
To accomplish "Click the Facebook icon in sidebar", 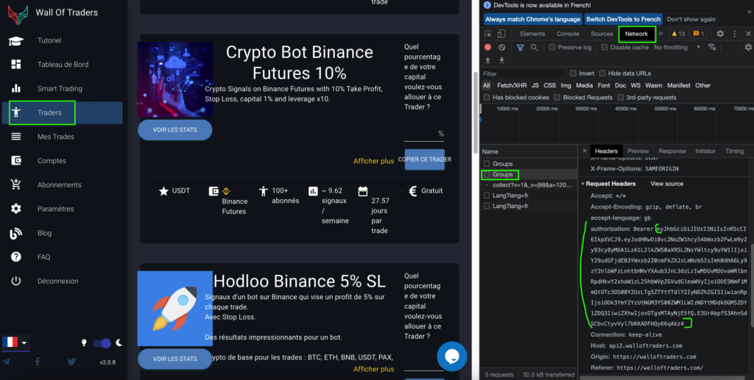I will [x=38, y=362].
